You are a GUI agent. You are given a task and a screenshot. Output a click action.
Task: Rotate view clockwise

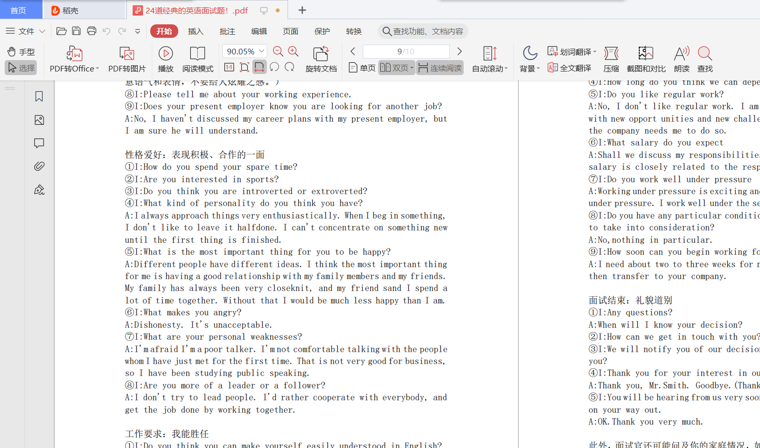[x=290, y=67]
